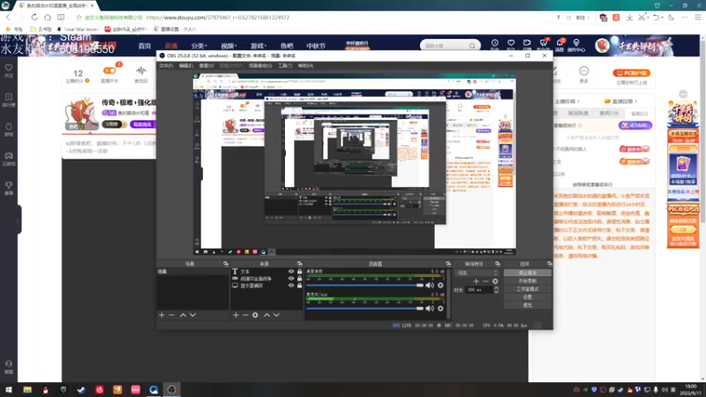706x397 pixels.
Task: Pop out the OBS audio mixer dock
Action: [448, 264]
